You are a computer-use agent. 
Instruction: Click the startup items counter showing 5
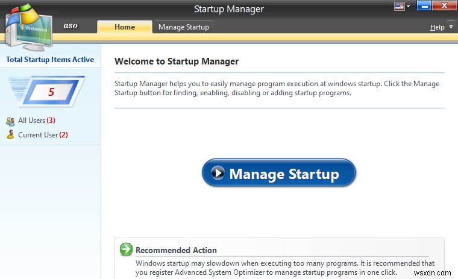[x=51, y=93]
